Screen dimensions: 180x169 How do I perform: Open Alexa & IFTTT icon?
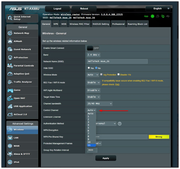[10, 154]
